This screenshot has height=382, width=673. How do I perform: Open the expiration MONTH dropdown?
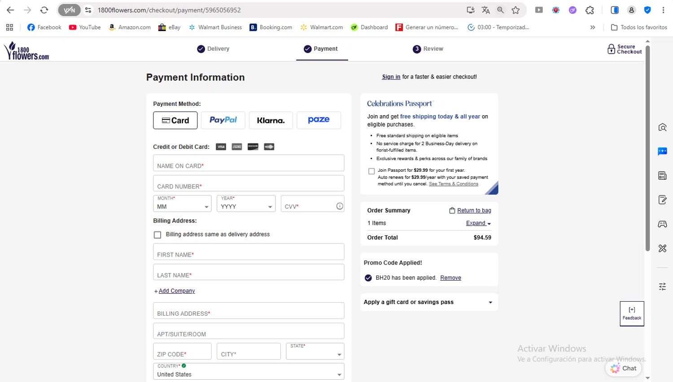pos(182,204)
